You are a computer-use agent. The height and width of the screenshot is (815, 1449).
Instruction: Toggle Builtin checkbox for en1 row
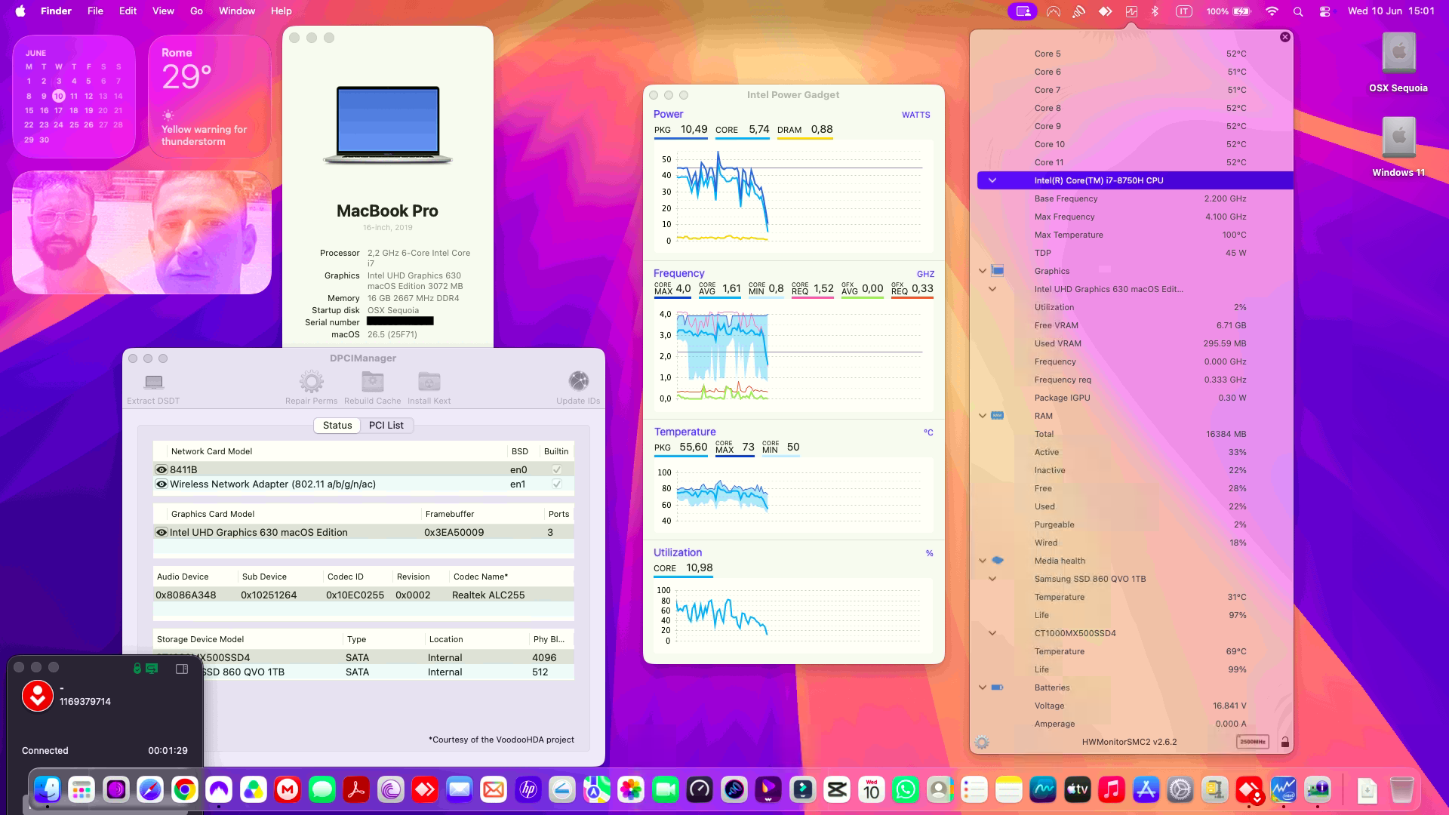tap(557, 484)
